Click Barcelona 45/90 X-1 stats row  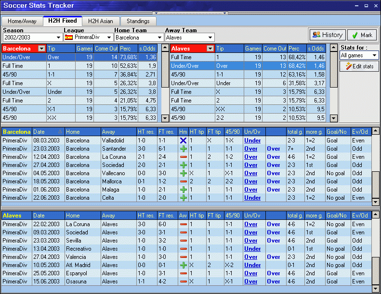tap(79, 109)
